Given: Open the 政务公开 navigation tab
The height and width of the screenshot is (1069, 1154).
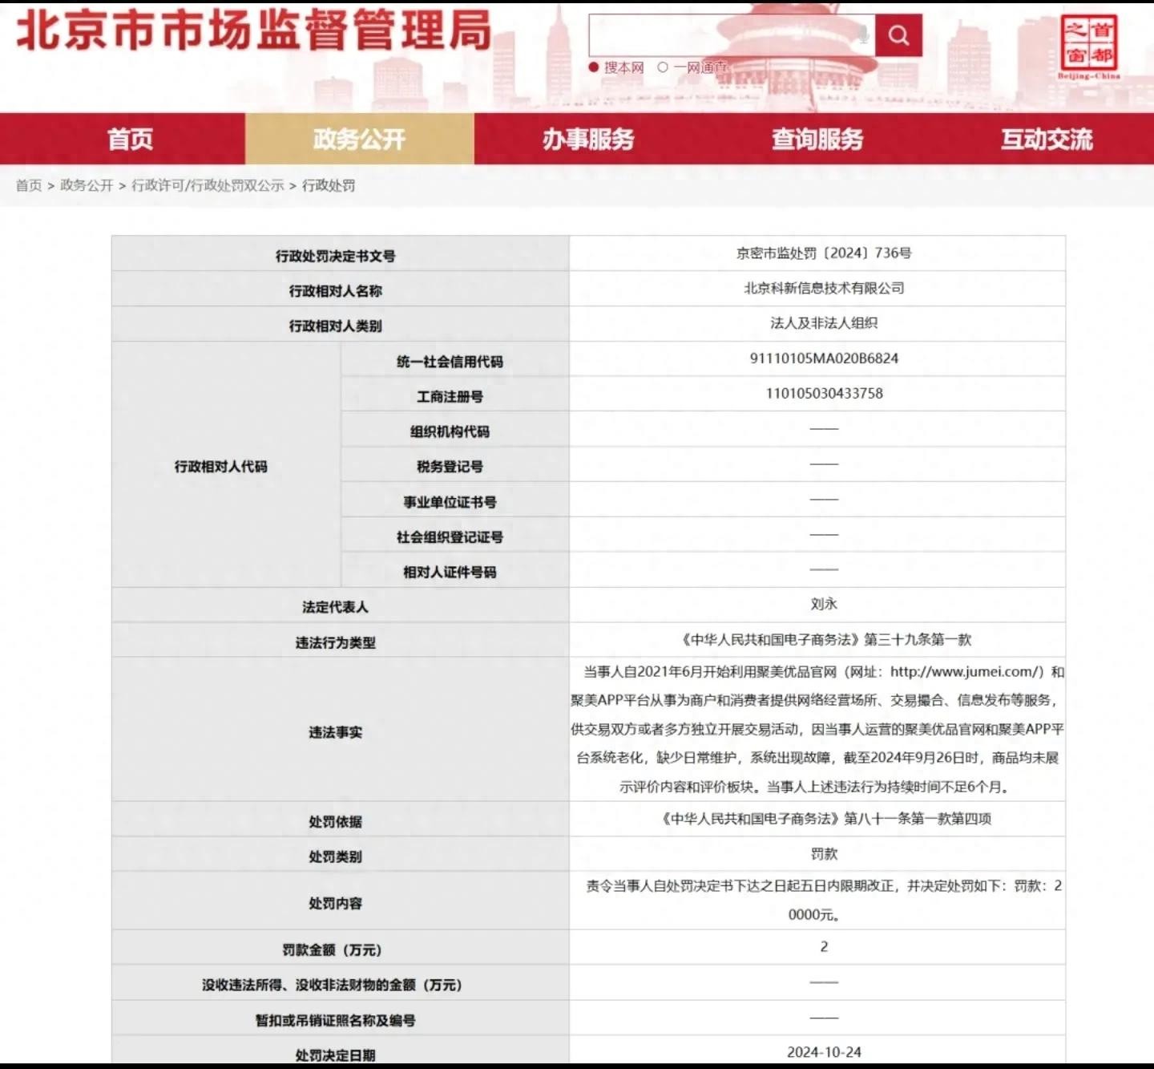Looking at the screenshot, I should (359, 139).
